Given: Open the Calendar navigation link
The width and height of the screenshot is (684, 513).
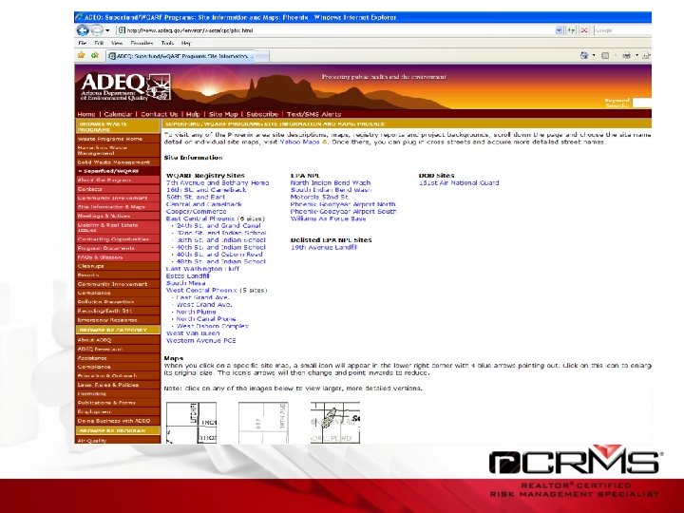Looking at the screenshot, I should pyautogui.click(x=118, y=114).
